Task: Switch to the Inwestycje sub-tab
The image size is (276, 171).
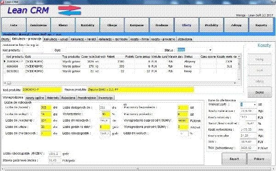Action: pyautogui.click(x=106, y=98)
